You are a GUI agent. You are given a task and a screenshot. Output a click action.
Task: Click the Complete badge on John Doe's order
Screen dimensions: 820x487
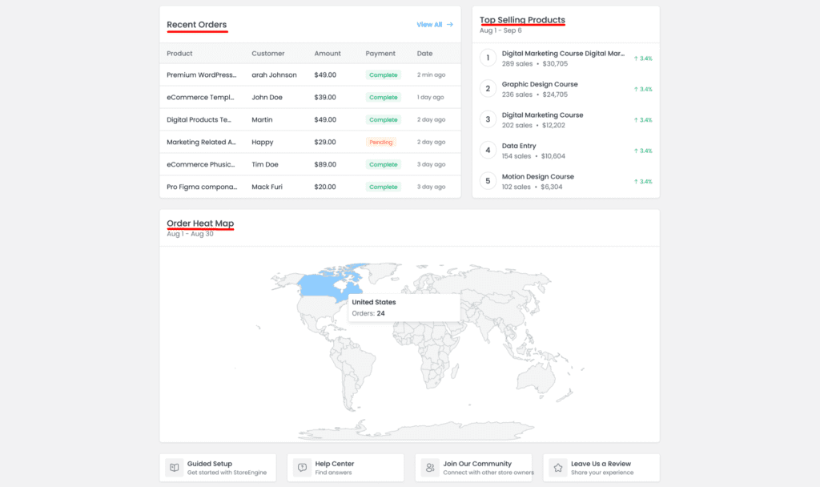383,97
